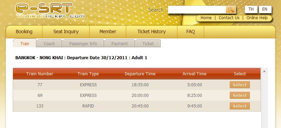The height and width of the screenshot is (128, 281).
Task: Go to the Passenger Info tab
Action: click(x=83, y=43)
